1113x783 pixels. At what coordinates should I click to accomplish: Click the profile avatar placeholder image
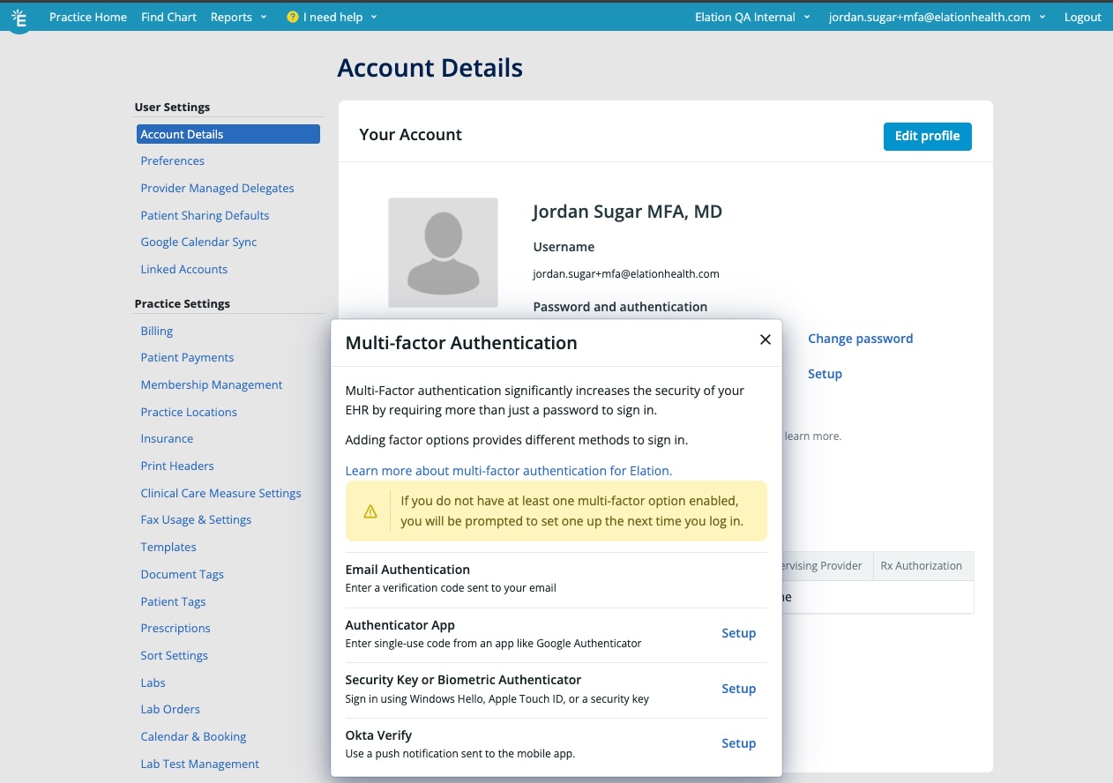[443, 252]
